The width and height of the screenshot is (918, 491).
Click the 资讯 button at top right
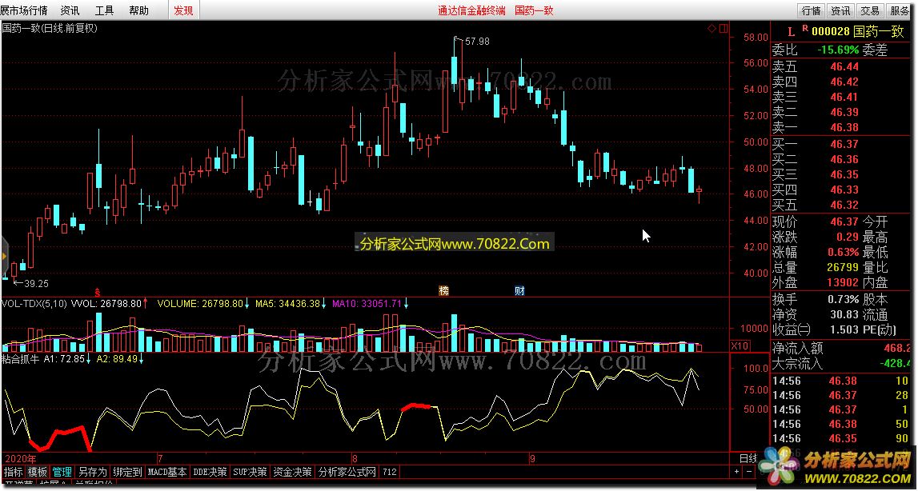pos(840,10)
